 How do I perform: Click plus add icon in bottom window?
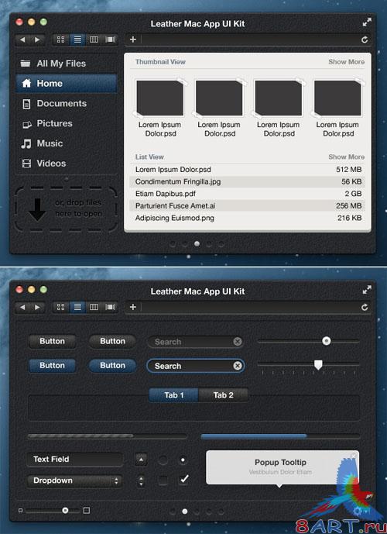(x=133, y=307)
